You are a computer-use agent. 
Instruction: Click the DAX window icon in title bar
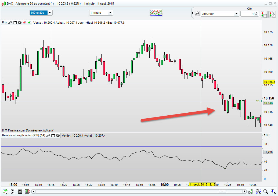click(3, 3)
